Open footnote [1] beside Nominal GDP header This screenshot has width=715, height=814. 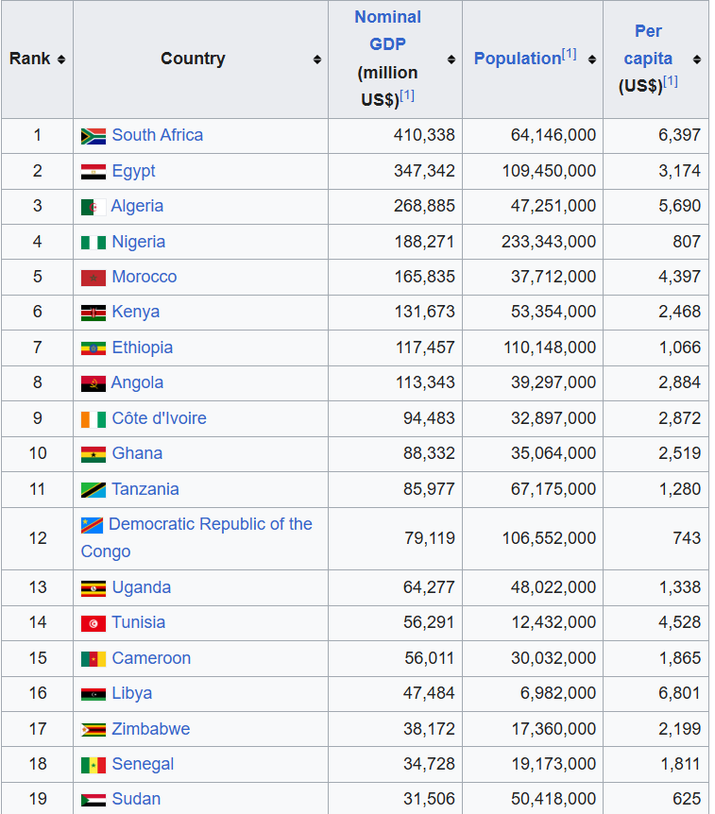(407, 95)
